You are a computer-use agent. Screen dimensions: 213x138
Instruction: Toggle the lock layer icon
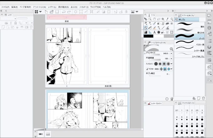[15, 23]
